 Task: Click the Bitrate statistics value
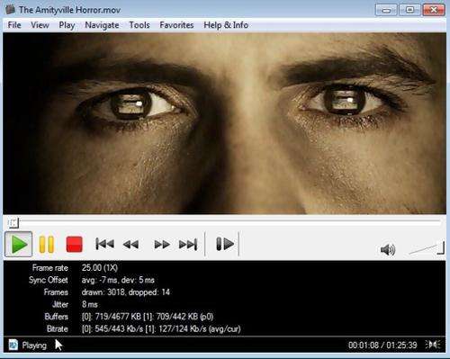(161, 329)
